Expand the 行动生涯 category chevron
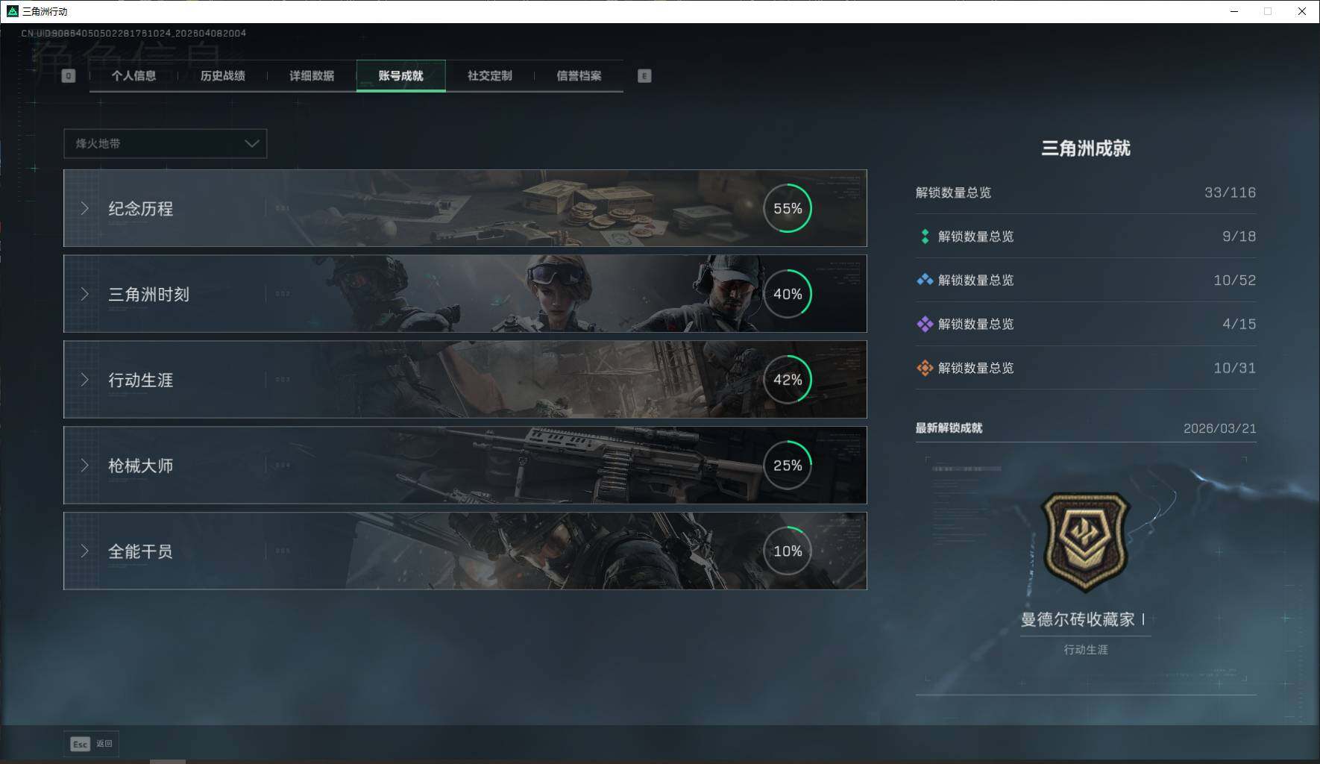The image size is (1320, 764). tap(84, 380)
